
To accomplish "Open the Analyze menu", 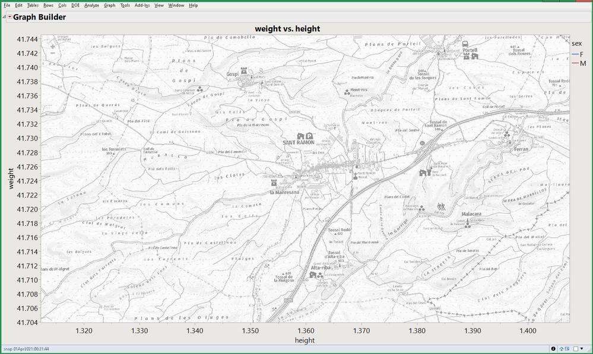I will [x=91, y=5].
